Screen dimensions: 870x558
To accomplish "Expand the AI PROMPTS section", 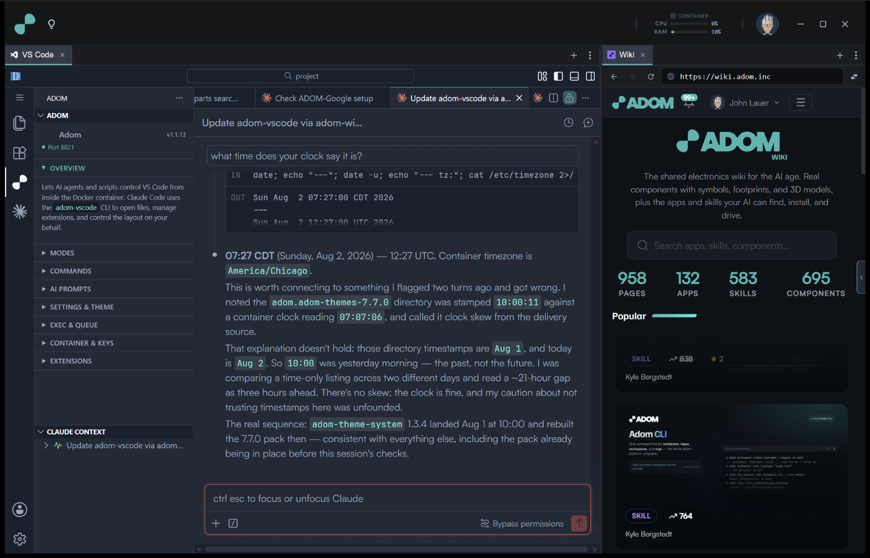I will coord(114,289).
